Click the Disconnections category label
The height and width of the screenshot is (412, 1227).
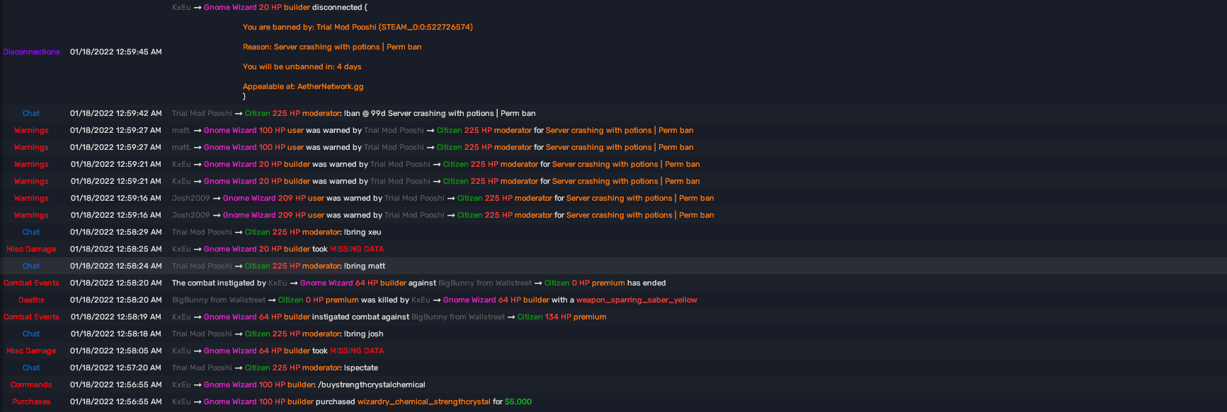pyautogui.click(x=31, y=52)
